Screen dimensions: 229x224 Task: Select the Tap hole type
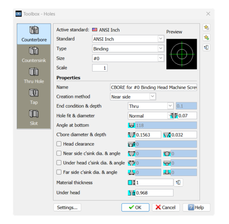coord(34,97)
